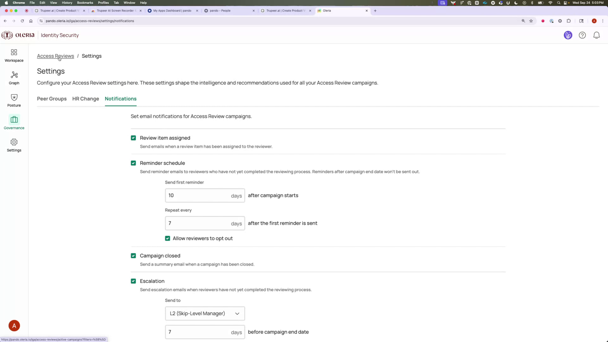Open the Posture panel

click(14, 100)
